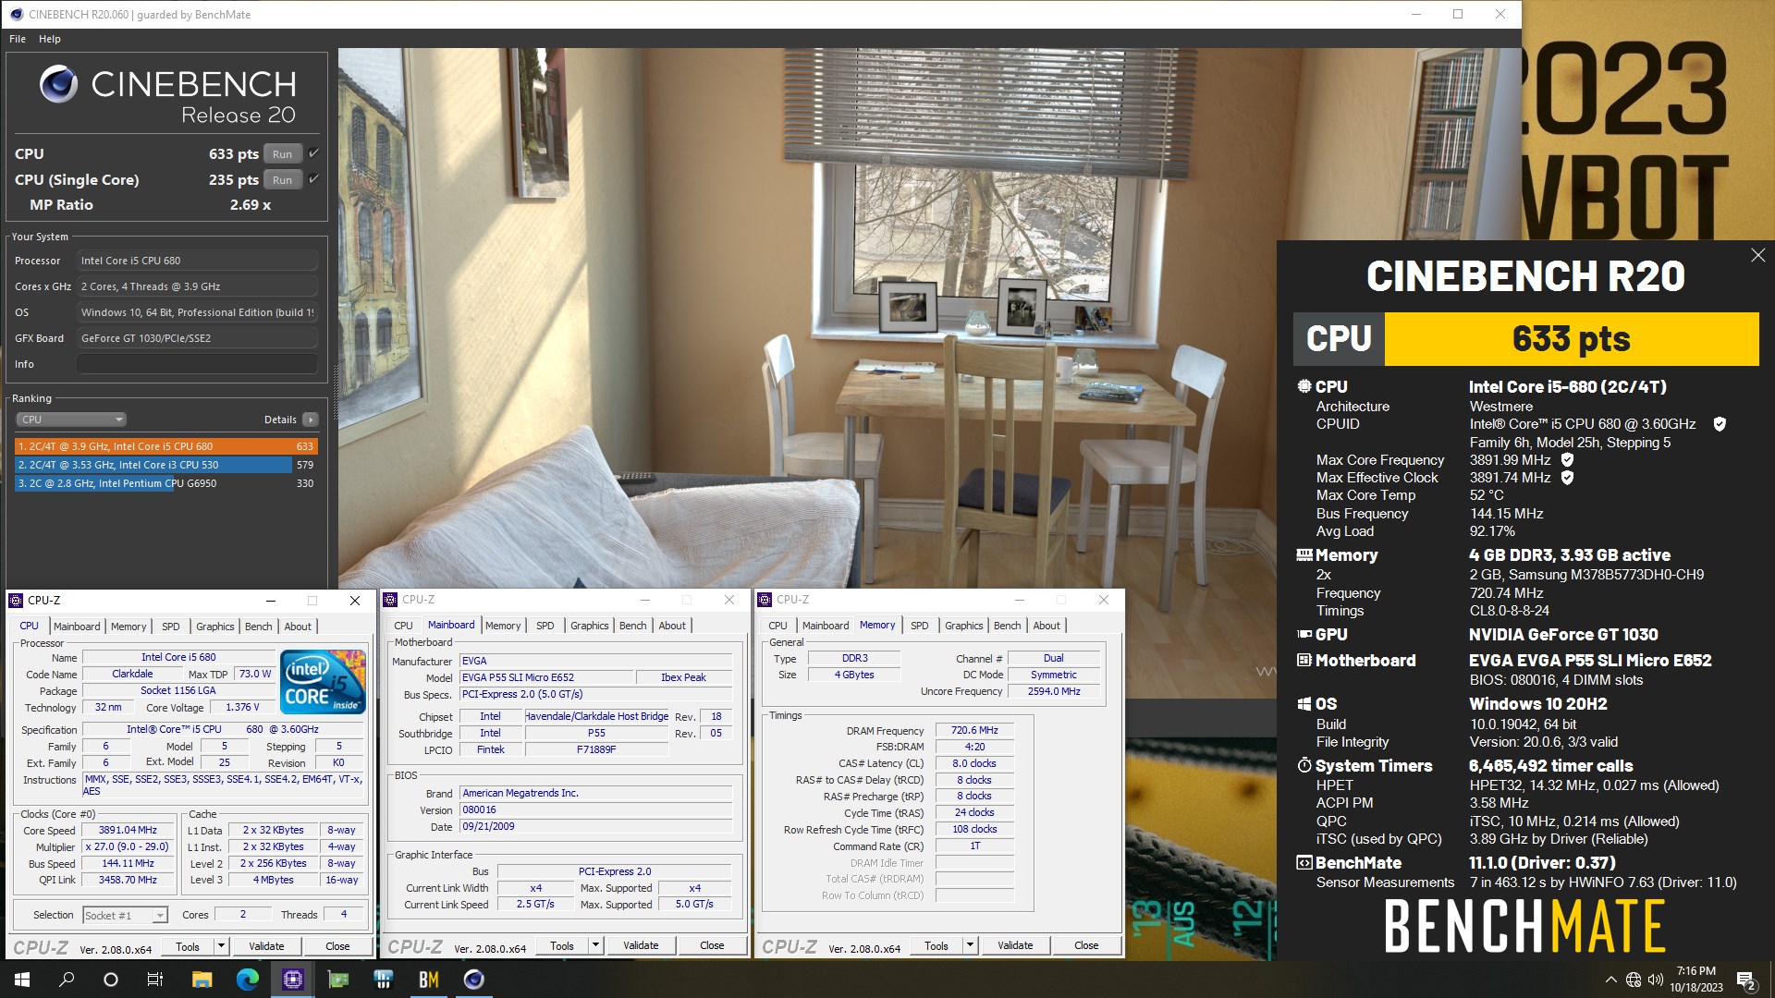Click the Details arrow in Ranking
Viewport: 1775px width, 998px height.
311,420
